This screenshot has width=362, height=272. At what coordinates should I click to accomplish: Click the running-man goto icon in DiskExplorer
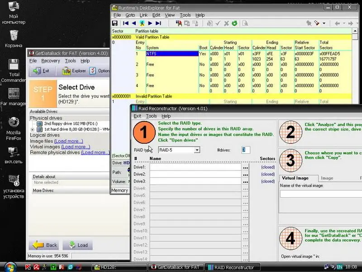point(142,23)
